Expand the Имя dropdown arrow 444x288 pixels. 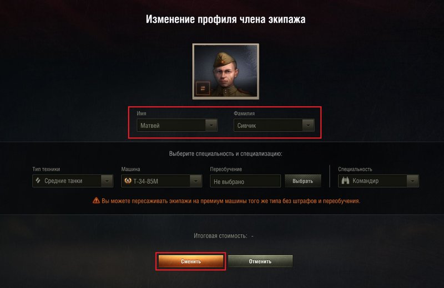pyautogui.click(x=211, y=125)
